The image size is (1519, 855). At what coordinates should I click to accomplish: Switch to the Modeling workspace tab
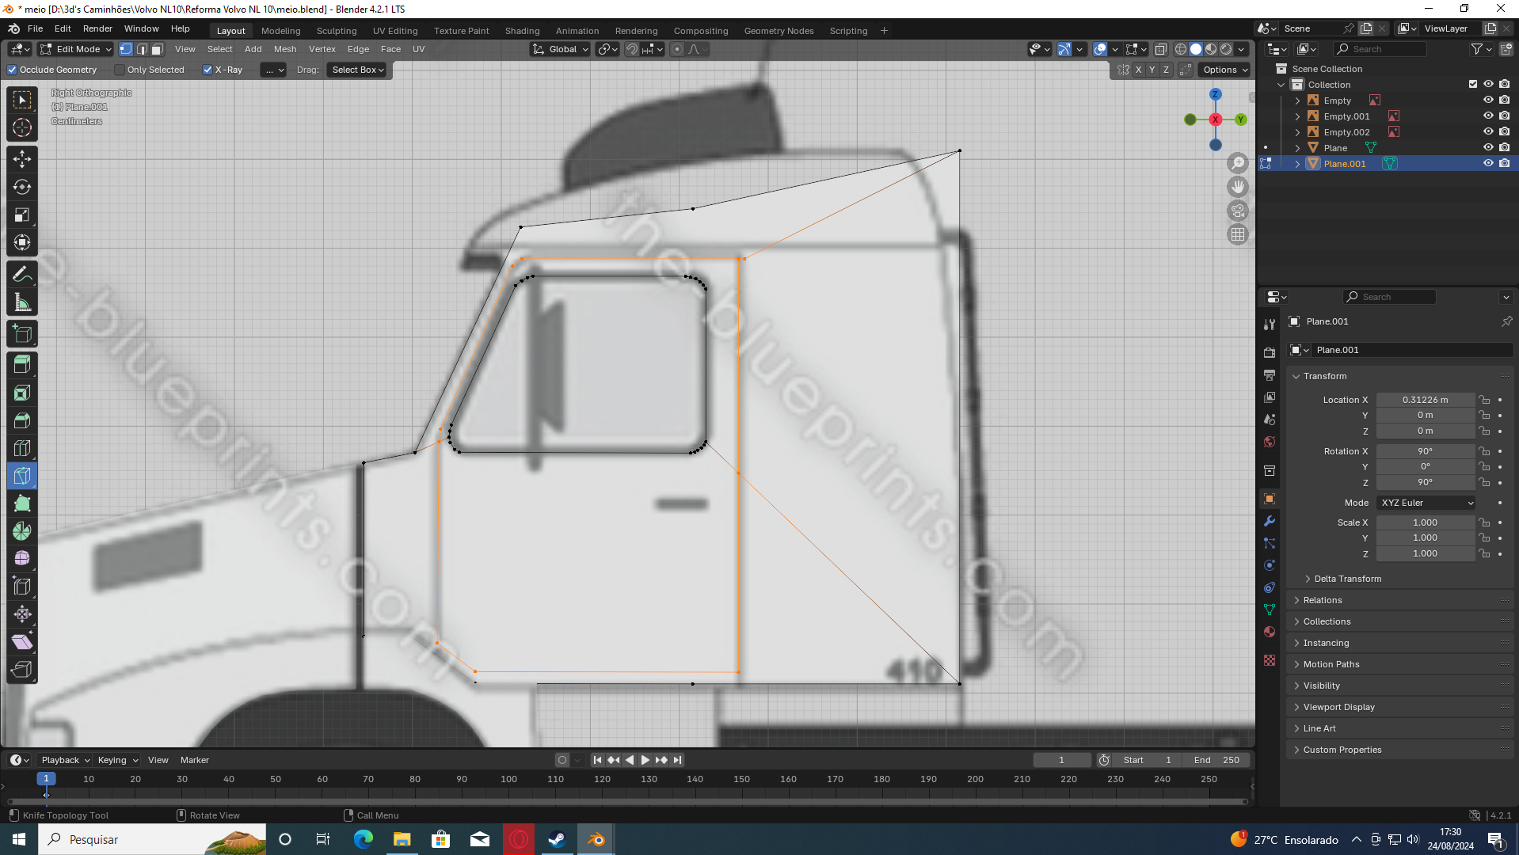click(x=280, y=31)
